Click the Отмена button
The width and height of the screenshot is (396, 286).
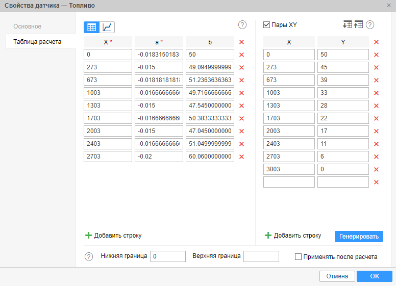[337, 276]
